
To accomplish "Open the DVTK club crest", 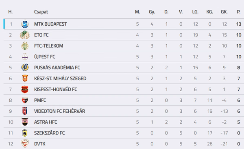I will click(x=25, y=144).
